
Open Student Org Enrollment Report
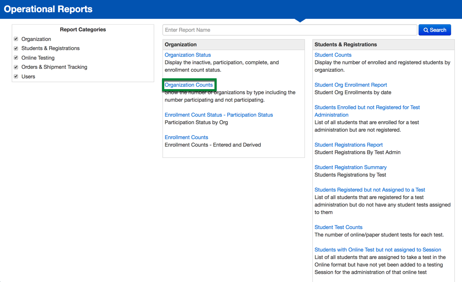[x=350, y=85]
